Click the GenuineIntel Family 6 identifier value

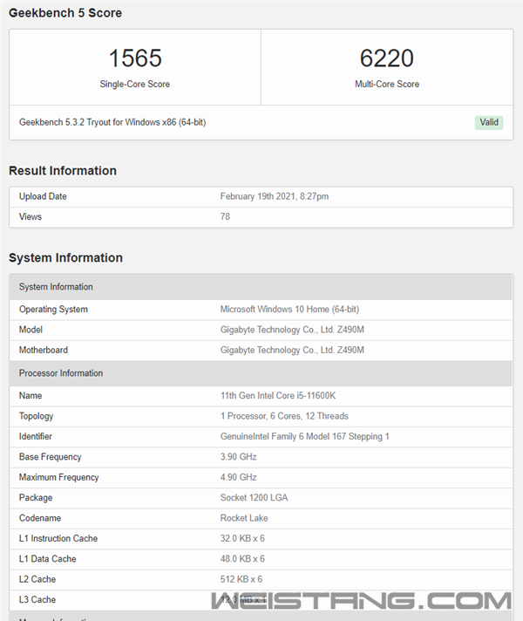click(304, 436)
